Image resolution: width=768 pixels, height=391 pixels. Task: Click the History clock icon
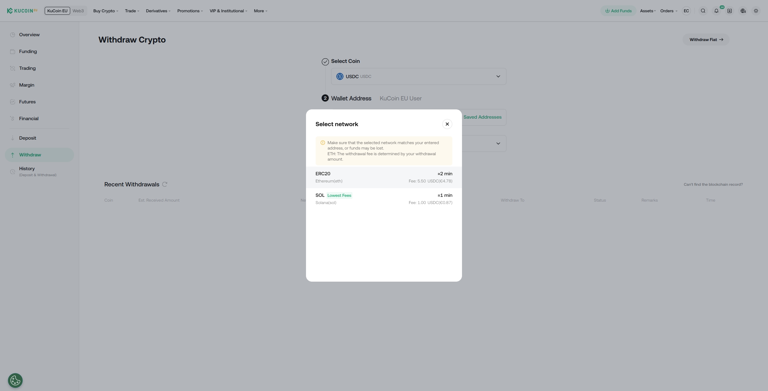[12, 172]
